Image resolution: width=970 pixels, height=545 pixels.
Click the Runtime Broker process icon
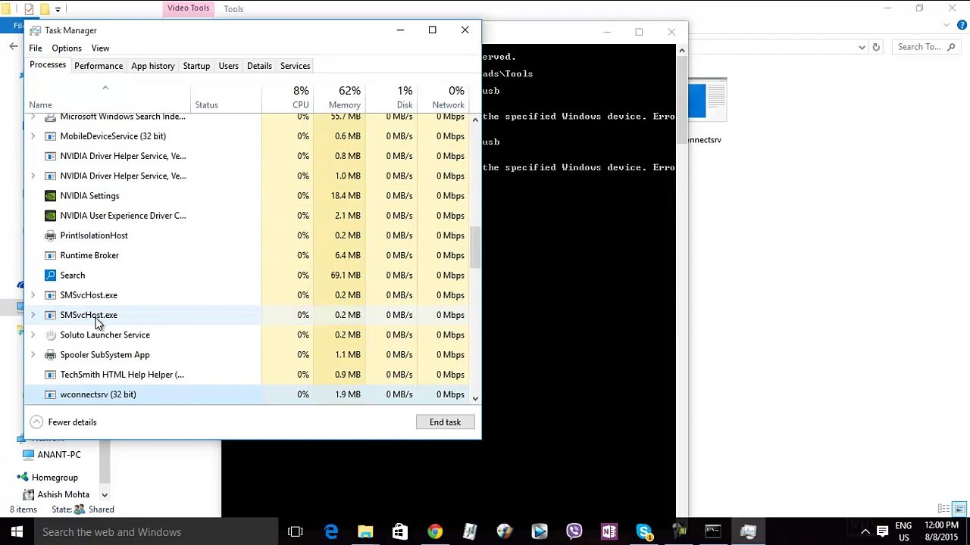(50, 255)
